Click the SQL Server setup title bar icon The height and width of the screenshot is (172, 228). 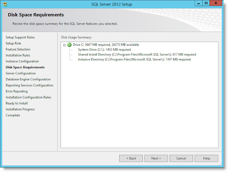[x=5, y=4]
